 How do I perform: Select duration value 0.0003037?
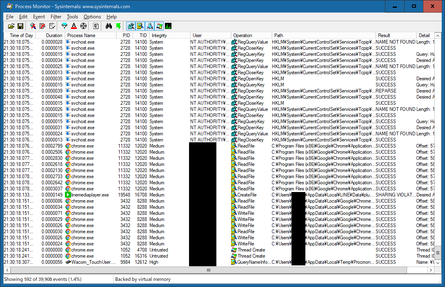coord(52,189)
